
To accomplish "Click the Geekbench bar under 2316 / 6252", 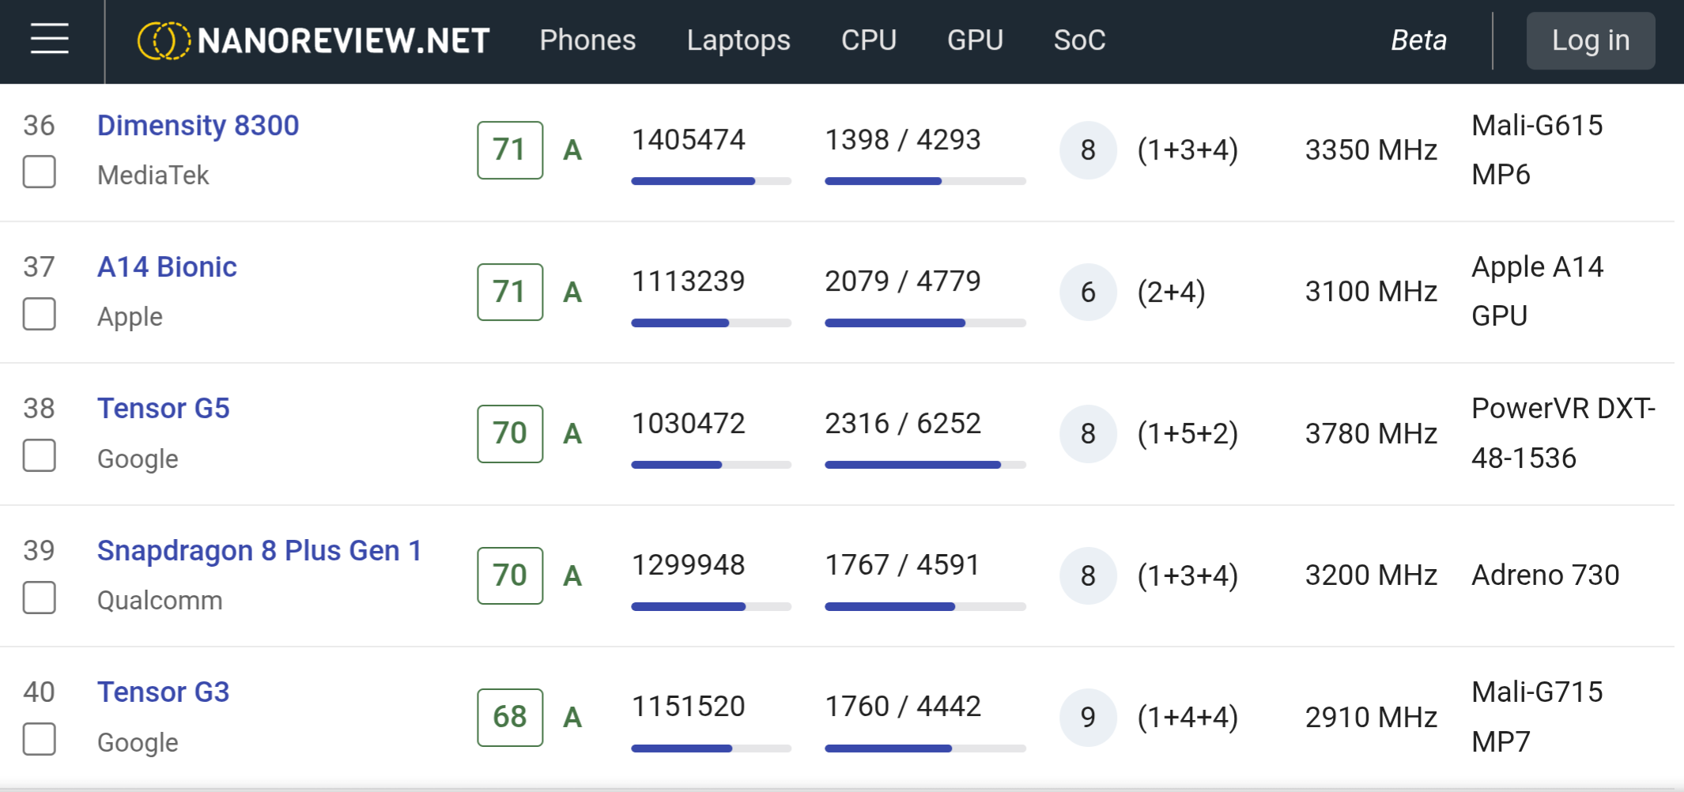I will (x=926, y=465).
